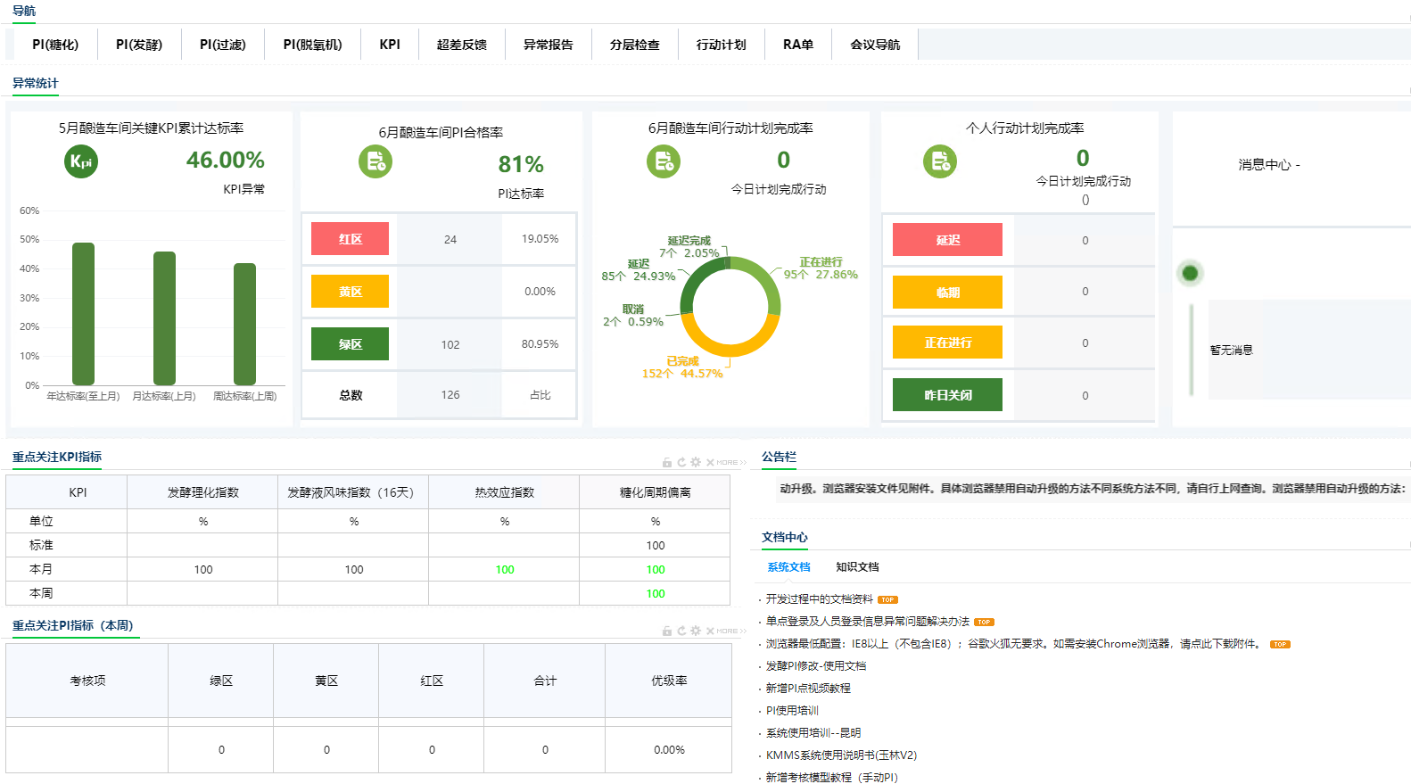Image resolution: width=1411 pixels, height=784 pixels.
Task: Open PI使用培训 document link
Action: (792, 711)
